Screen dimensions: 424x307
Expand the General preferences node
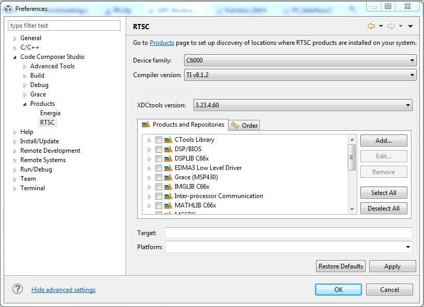pos(15,39)
